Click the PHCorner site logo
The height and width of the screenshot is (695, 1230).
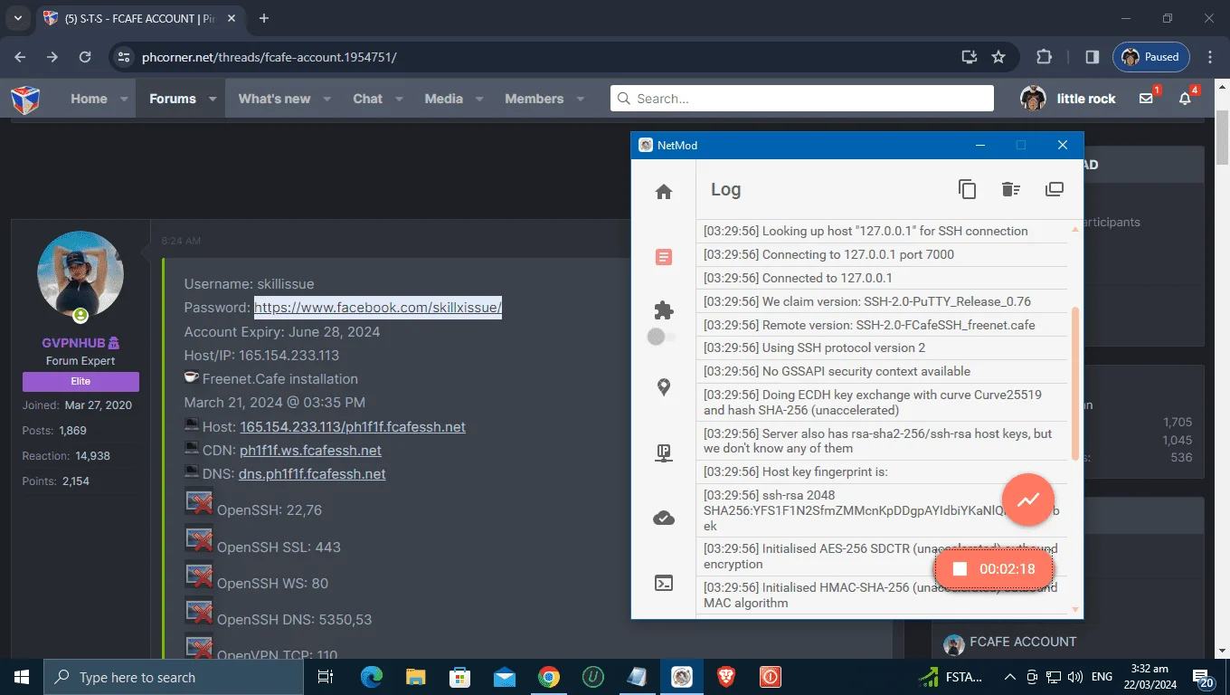pos(25,99)
